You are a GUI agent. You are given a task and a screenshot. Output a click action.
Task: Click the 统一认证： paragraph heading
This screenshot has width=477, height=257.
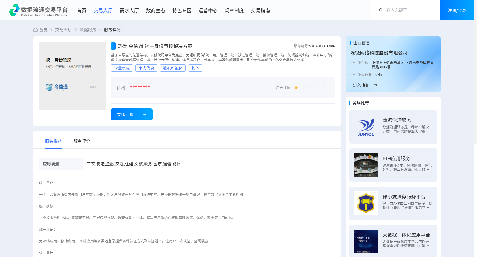coord(47,230)
